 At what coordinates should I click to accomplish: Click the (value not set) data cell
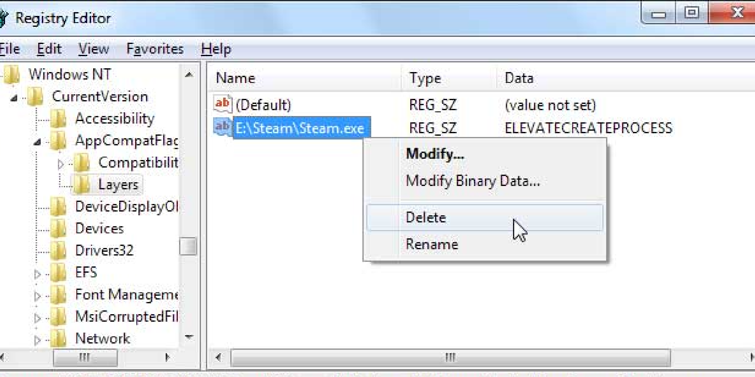pos(550,105)
